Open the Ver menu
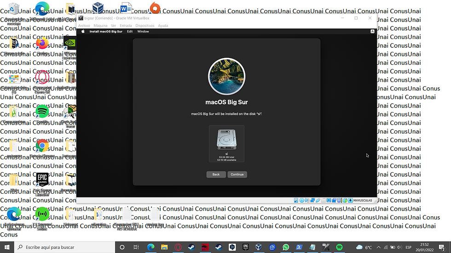Screen dimensions: 451x253 114,26
